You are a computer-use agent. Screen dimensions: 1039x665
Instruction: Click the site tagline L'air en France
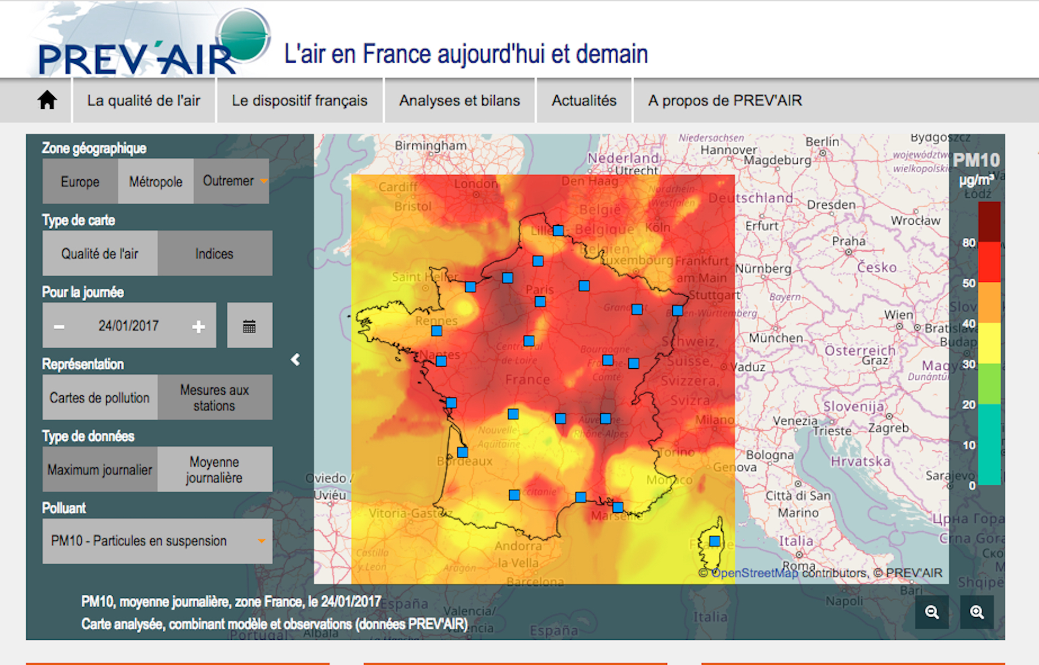coord(466,54)
